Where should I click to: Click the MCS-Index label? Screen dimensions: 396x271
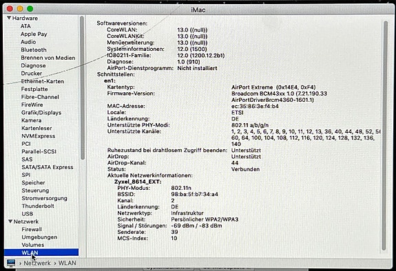click(x=133, y=238)
